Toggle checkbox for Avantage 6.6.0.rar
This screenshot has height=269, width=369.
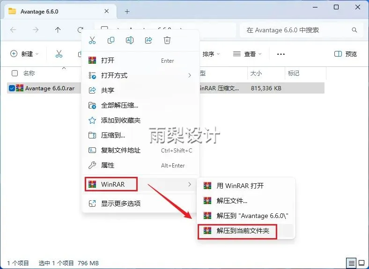12,88
